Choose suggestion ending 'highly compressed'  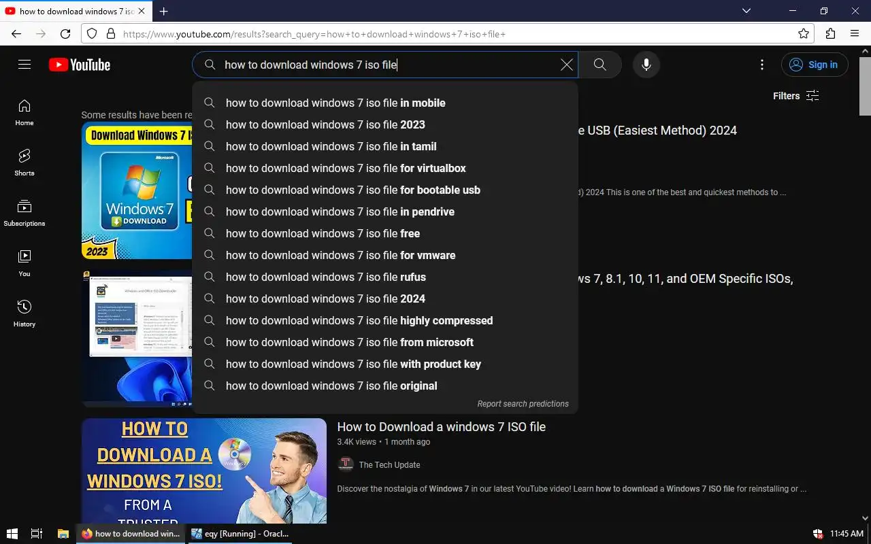coord(385,320)
